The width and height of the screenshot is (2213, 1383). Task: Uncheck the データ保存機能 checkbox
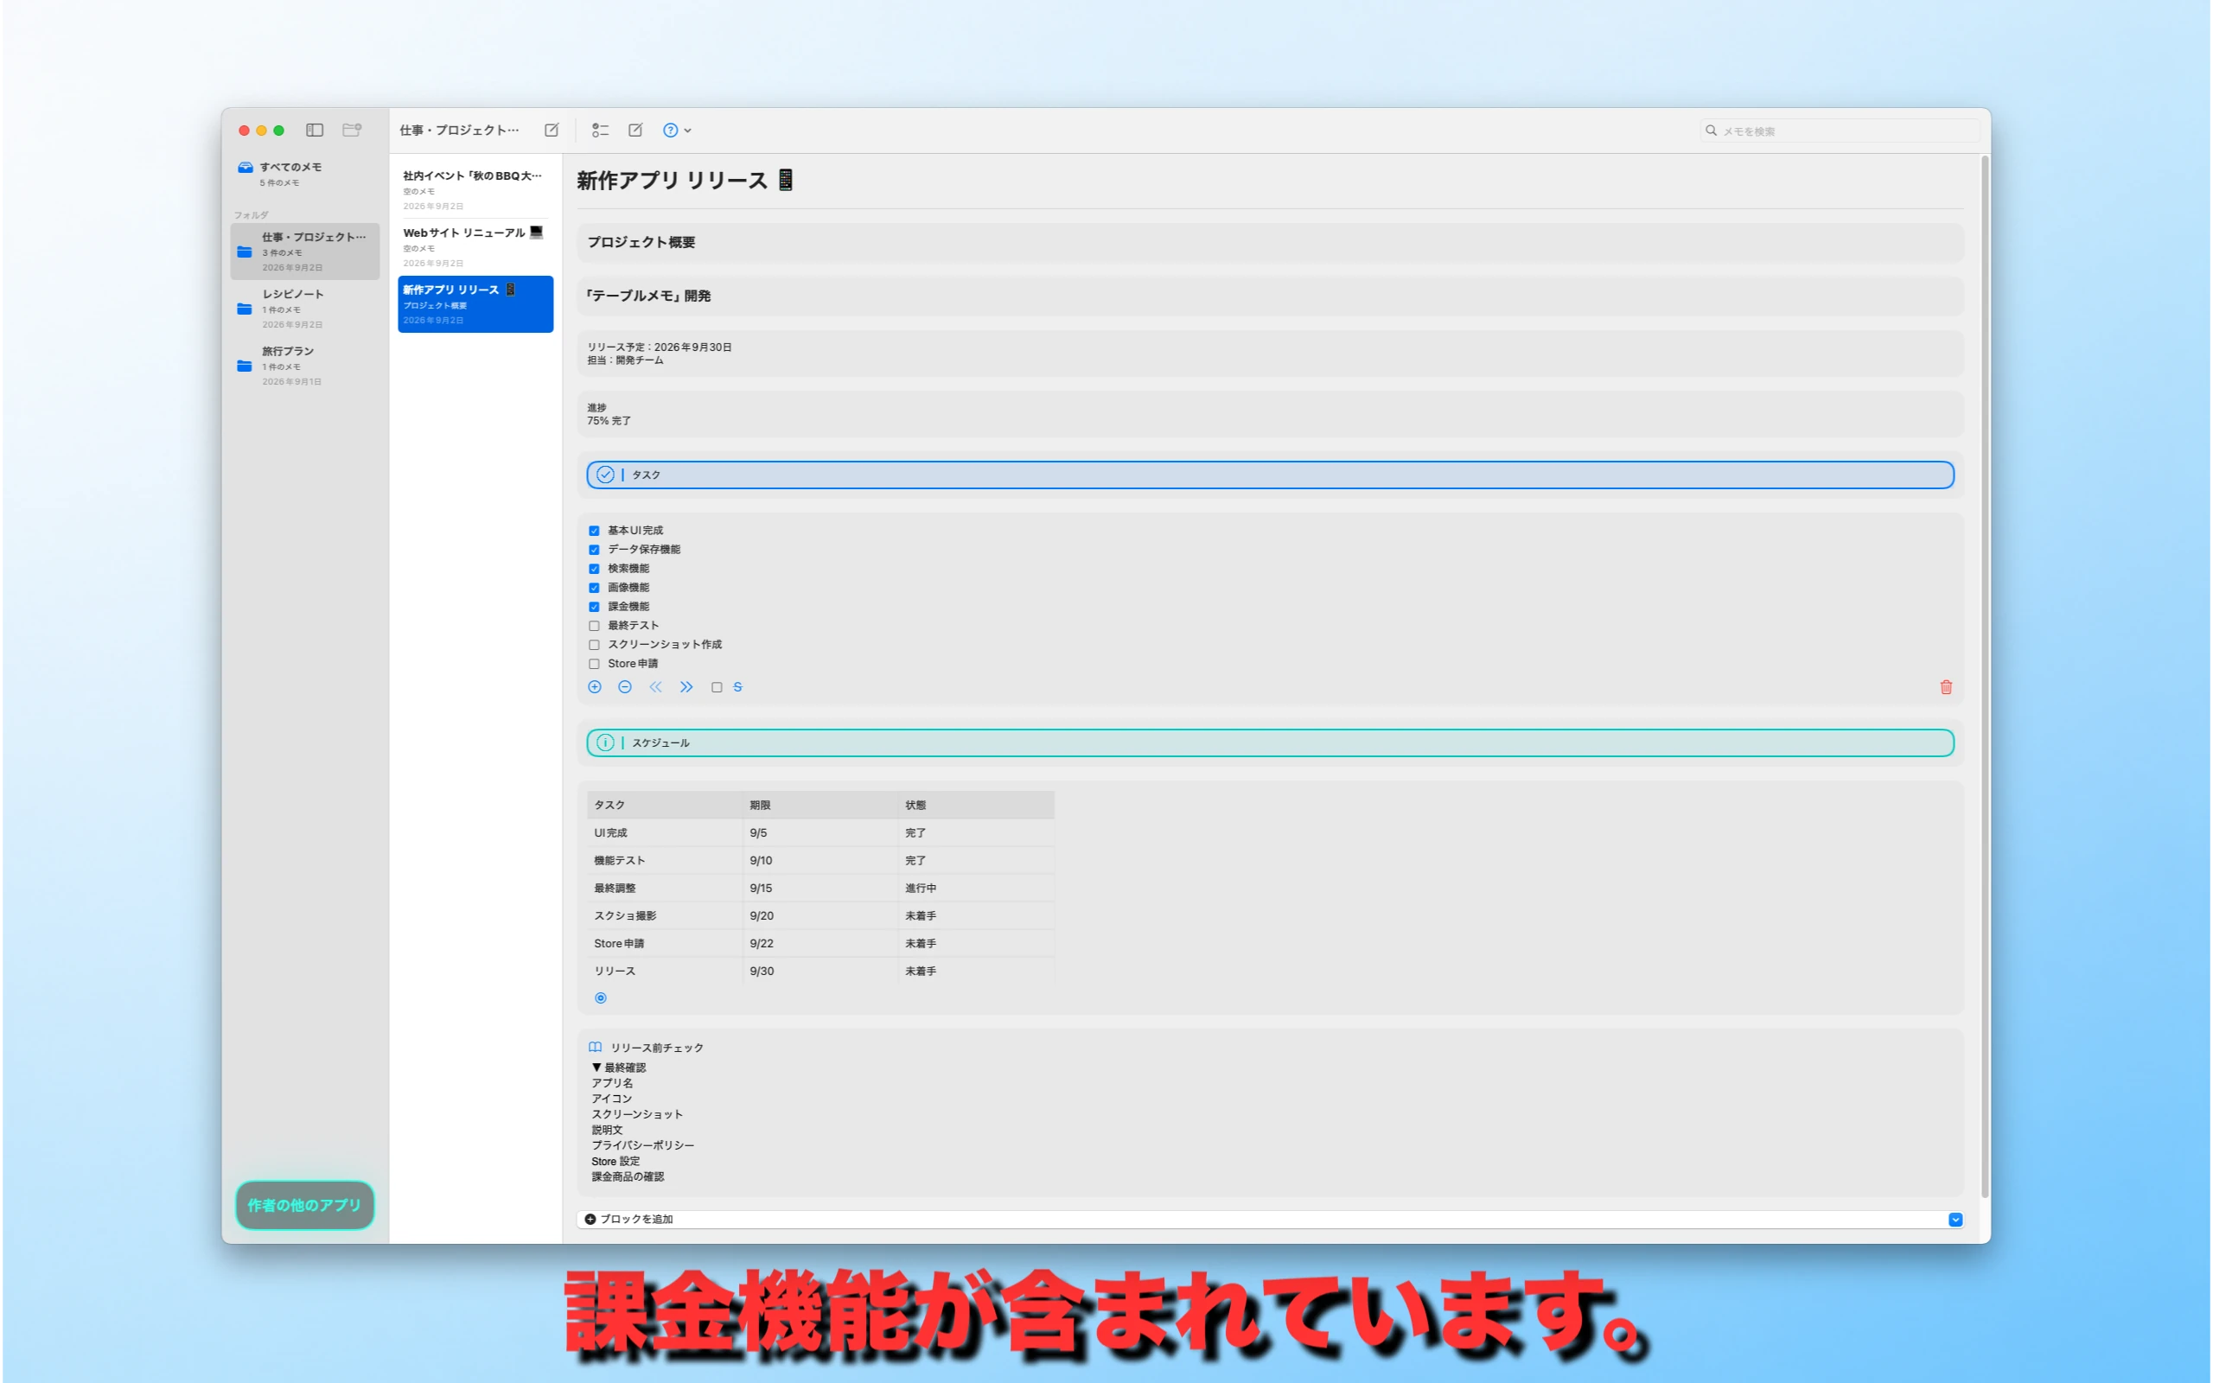click(x=595, y=550)
